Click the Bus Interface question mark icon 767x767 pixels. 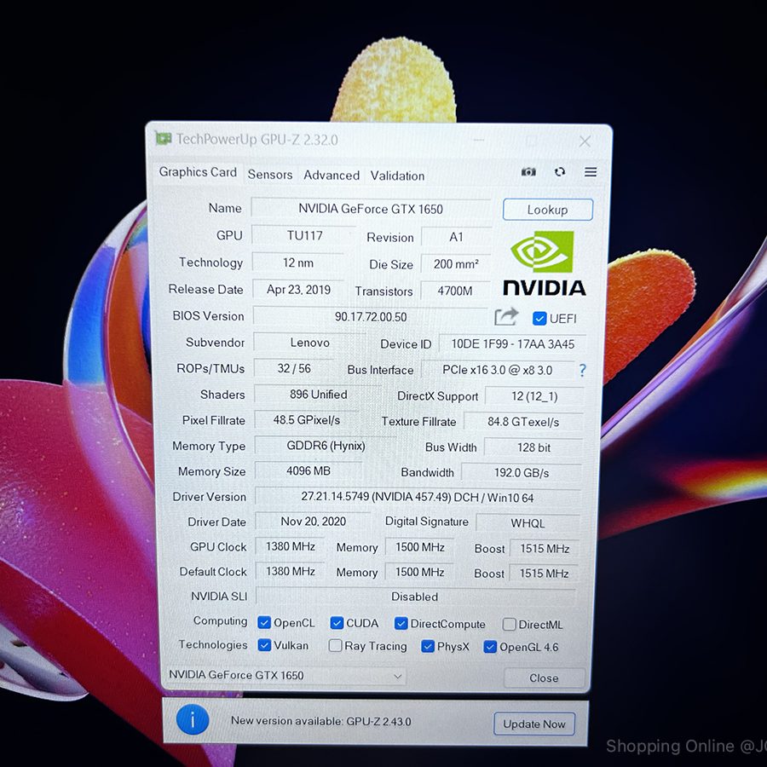click(582, 371)
